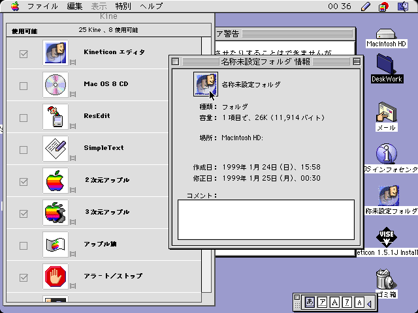Click the film-strip icon beside 2次元アップル
418x313 pixels.
click(x=72, y=190)
